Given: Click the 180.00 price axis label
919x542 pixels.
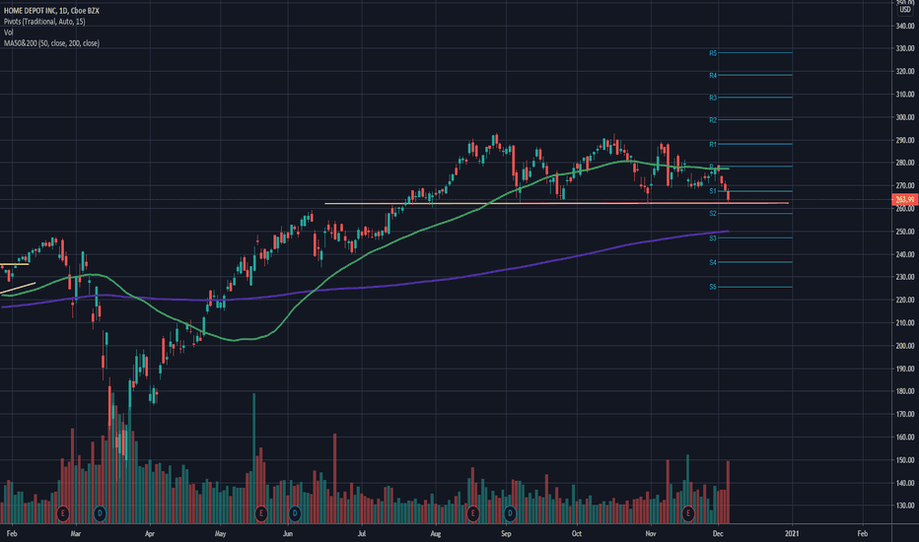Looking at the screenshot, I should pos(905,391).
